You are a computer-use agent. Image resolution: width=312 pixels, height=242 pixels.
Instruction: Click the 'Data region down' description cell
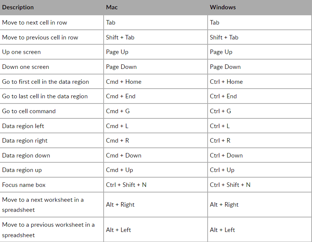[x=26, y=155]
